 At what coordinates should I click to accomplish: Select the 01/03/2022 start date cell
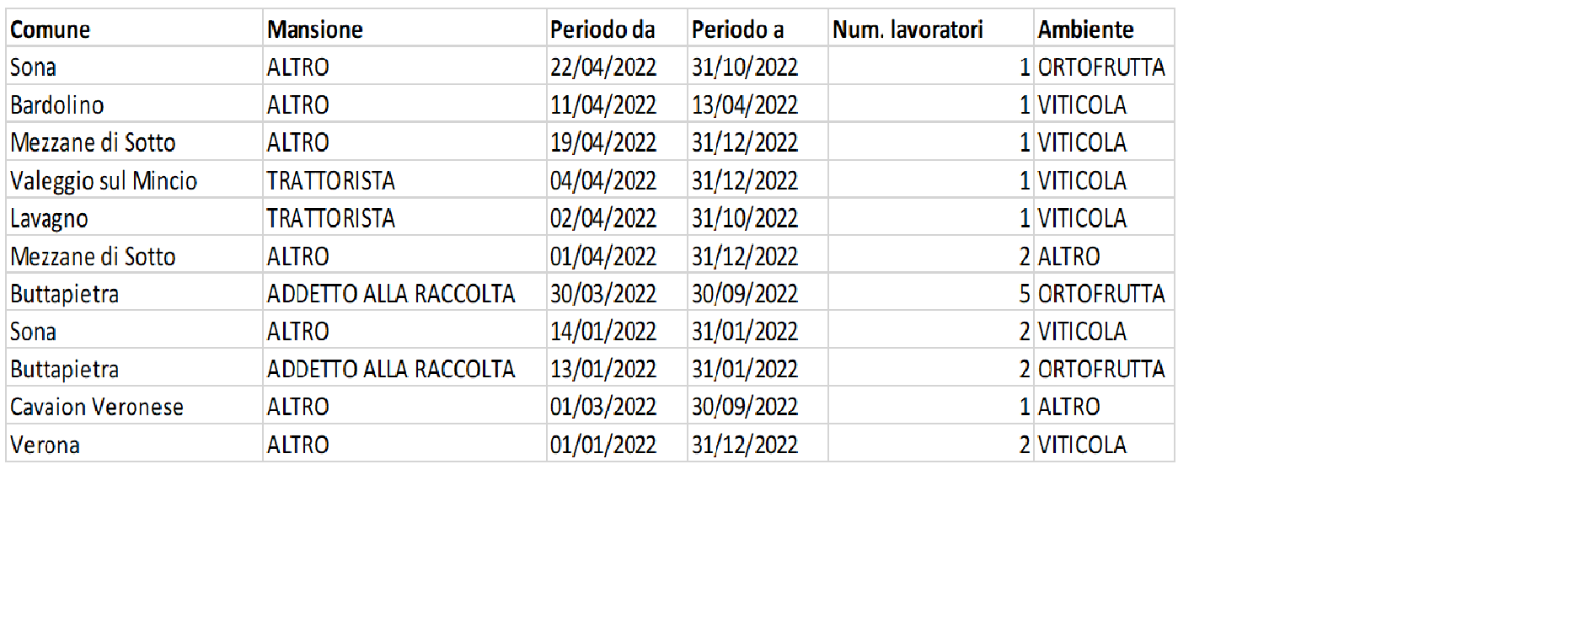coord(617,407)
